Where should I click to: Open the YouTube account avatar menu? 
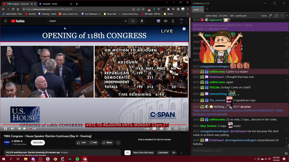coord(182,21)
